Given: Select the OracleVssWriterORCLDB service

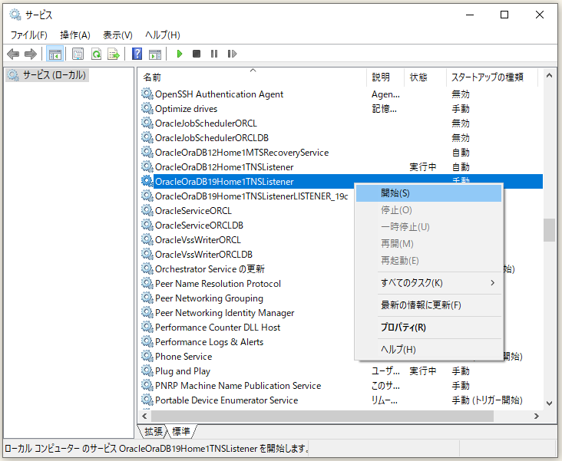Looking at the screenshot, I should (x=203, y=255).
